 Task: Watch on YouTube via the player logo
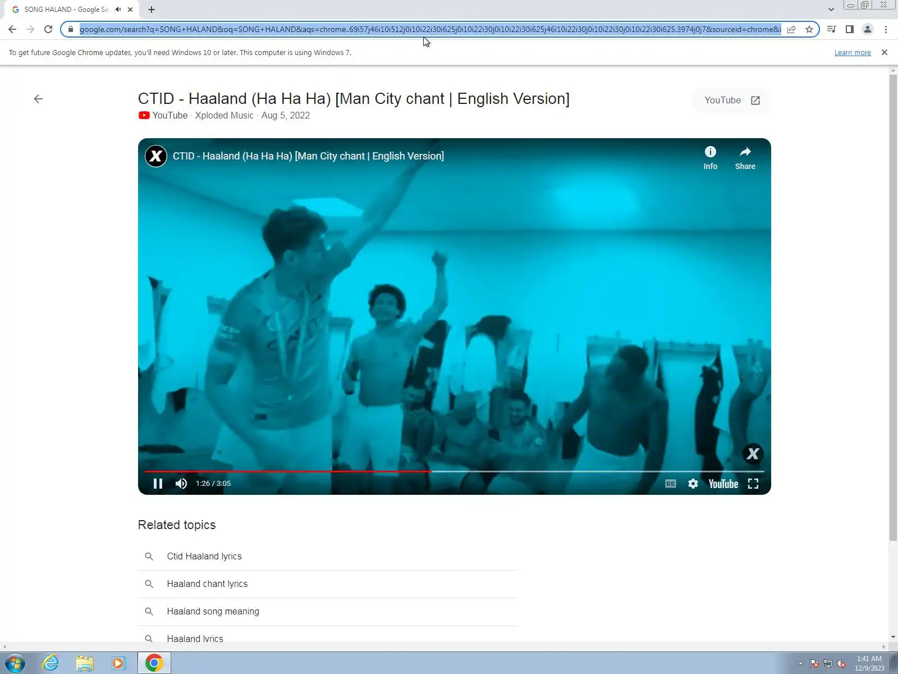[723, 484]
